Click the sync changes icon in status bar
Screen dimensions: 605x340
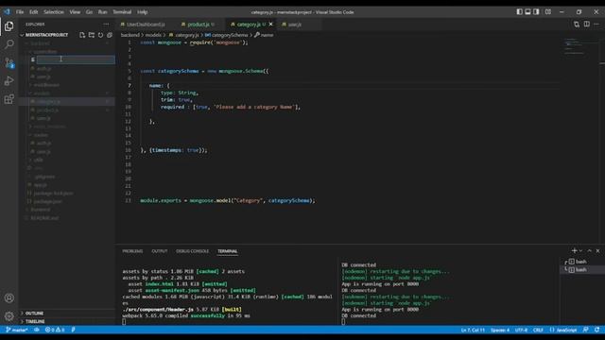coord(37,330)
